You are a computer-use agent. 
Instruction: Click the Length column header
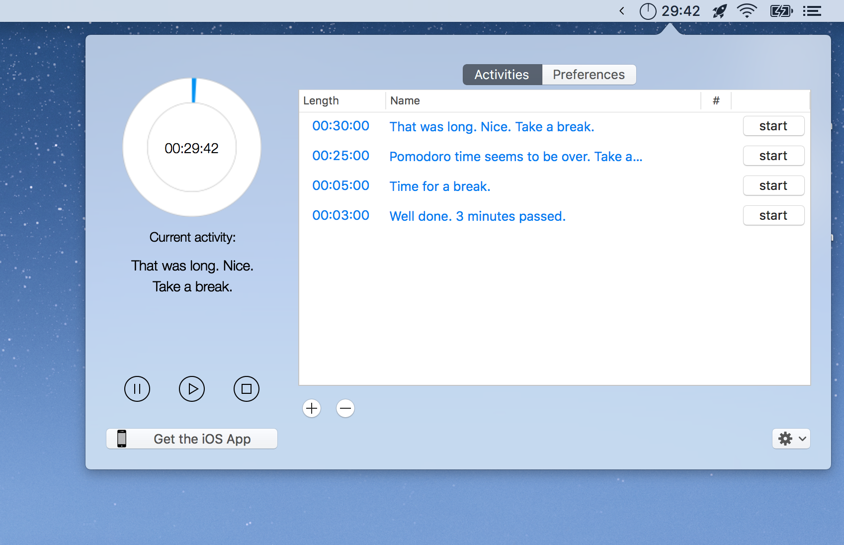tap(342, 100)
